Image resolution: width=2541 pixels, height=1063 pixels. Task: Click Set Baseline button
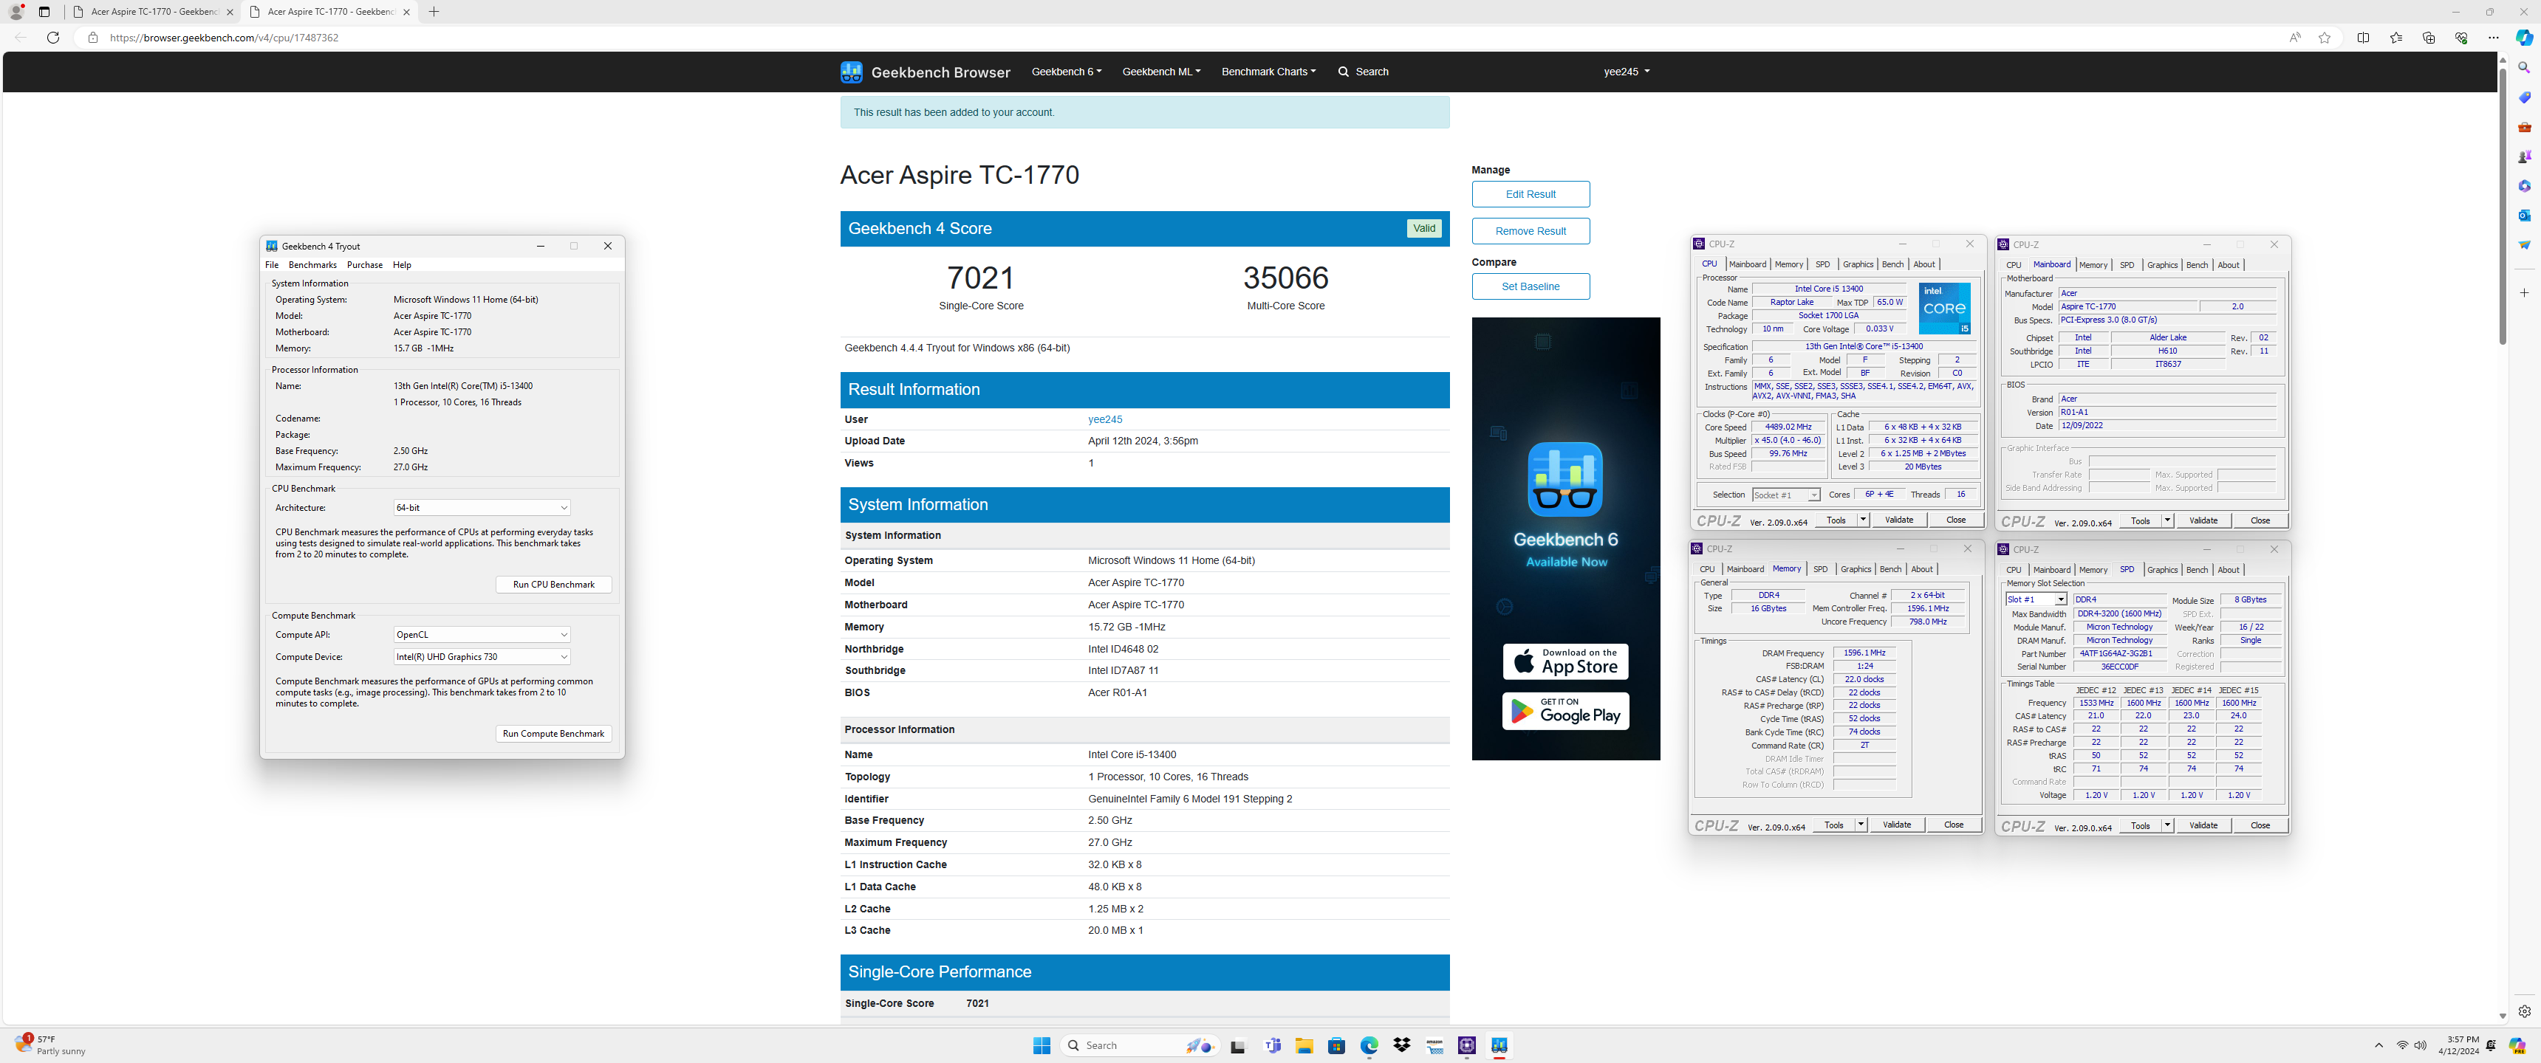(1530, 287)
